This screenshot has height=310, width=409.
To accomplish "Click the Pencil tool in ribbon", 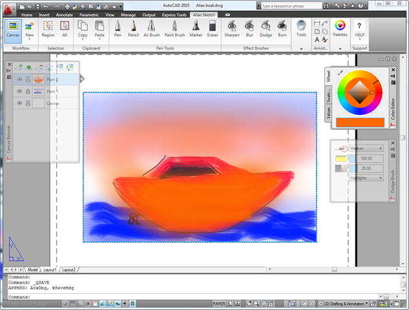I will point(132,28).
